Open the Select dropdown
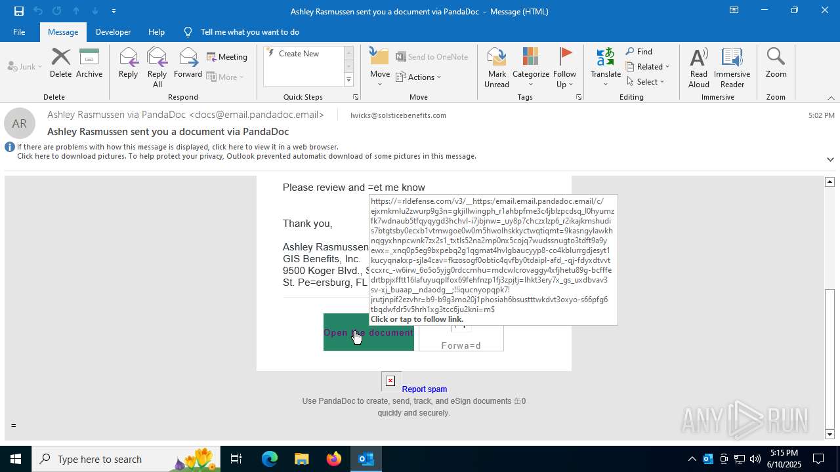This screenshot has width=840, height=472. click(645, 82)
